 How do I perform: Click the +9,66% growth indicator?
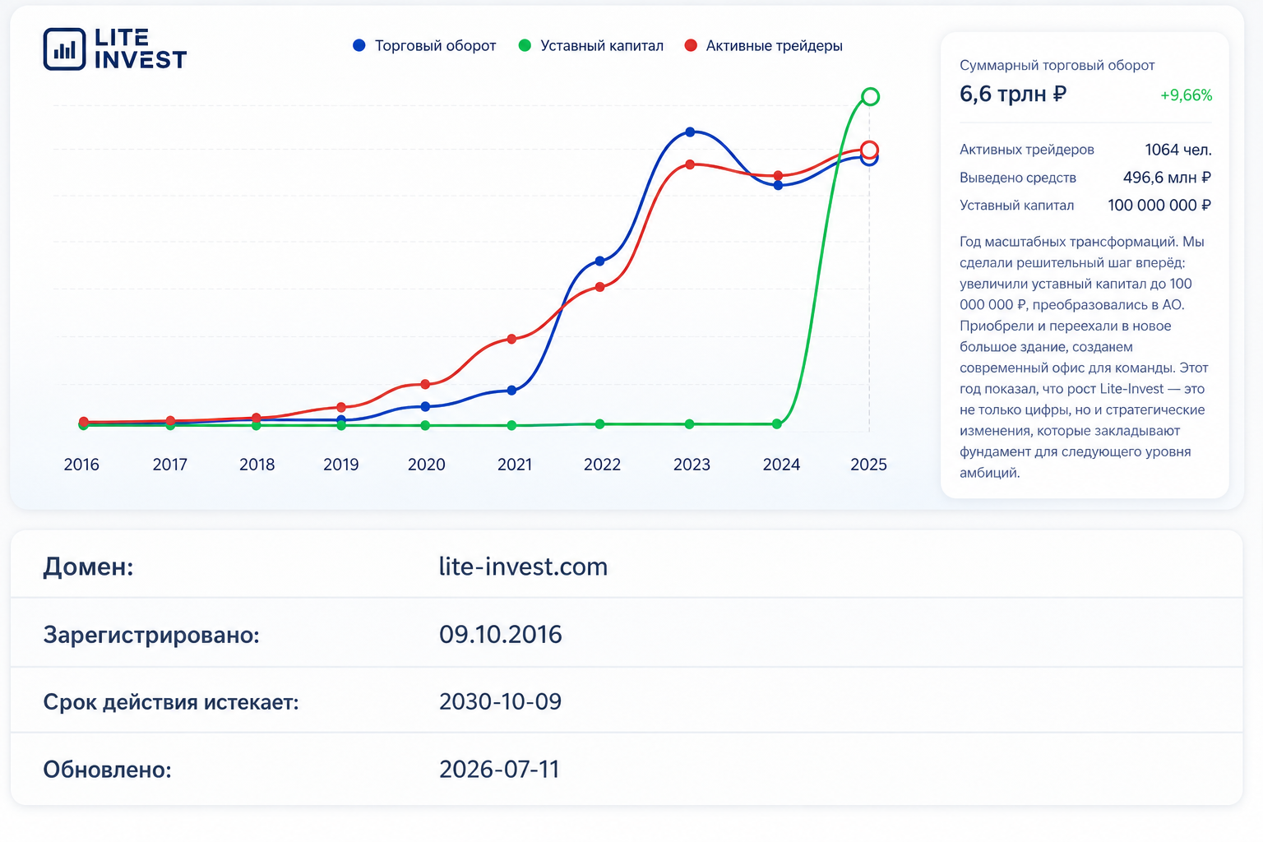click(1186, 95)
